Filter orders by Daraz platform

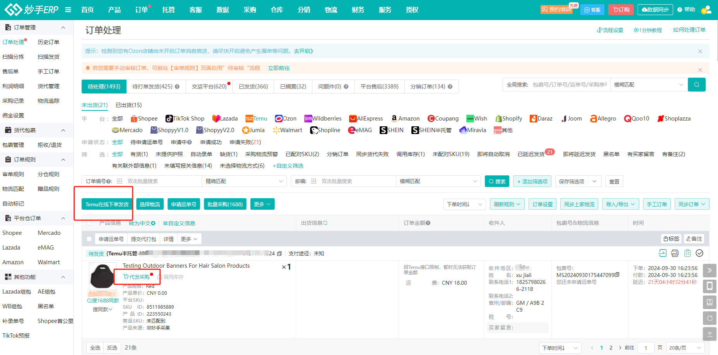[541, 119]
